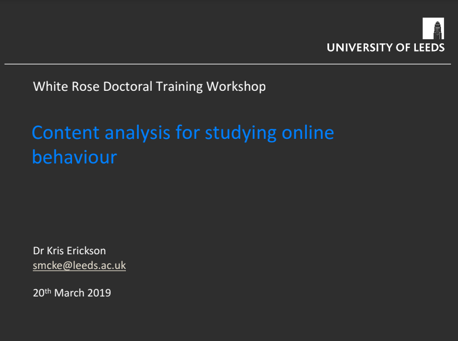Image resolution: width=458 pixels, height=341 pixels.
Task: Select the Dr Kris Erickson author line
Action: (69, 251)
